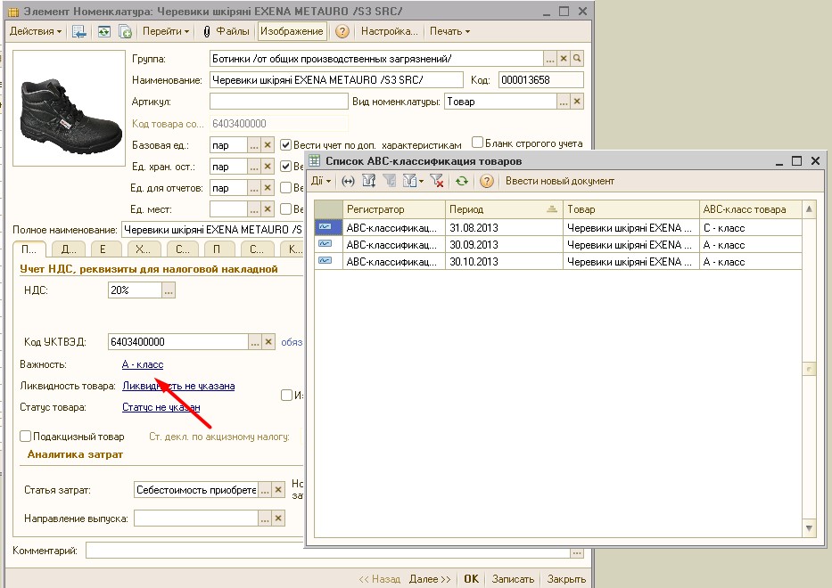The image size is (832, 588).
Task: Click the period interval icon in the ABC list toolbar
Action: (348, 181)
